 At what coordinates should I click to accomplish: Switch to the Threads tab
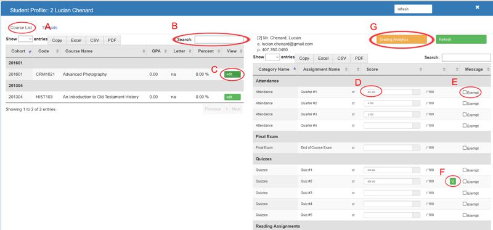coord(50,28)
